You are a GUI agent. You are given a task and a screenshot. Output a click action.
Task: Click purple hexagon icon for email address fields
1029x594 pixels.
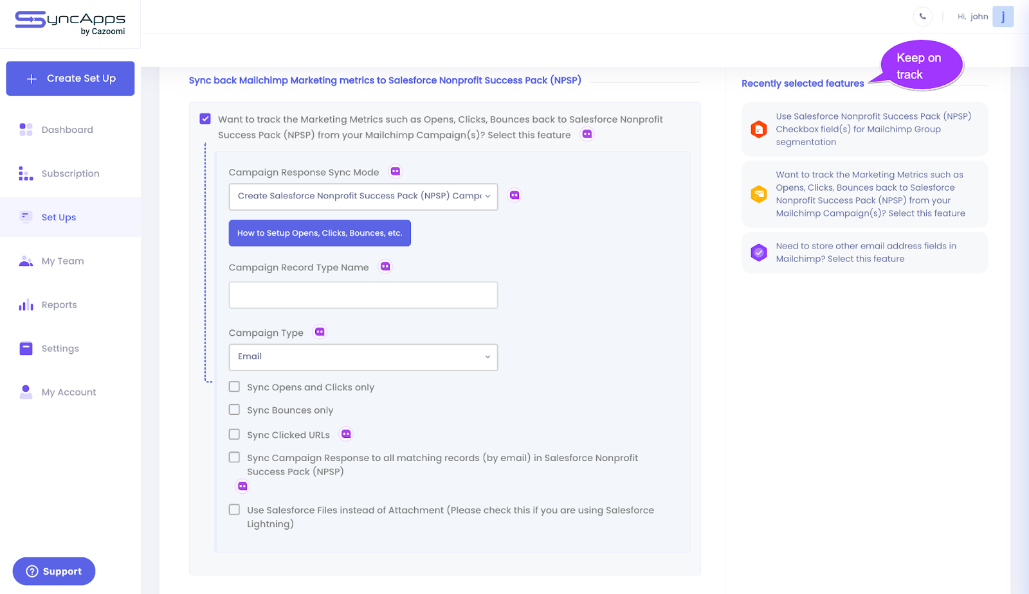click(x=759, y=252)
